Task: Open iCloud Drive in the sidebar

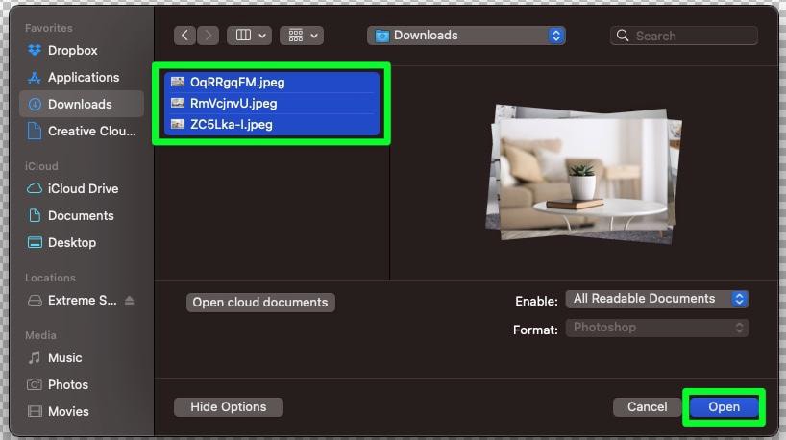Action: tap(82, 188)
